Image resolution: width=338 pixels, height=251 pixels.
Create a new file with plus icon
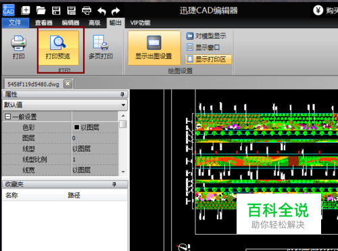[x=26, y=10]
